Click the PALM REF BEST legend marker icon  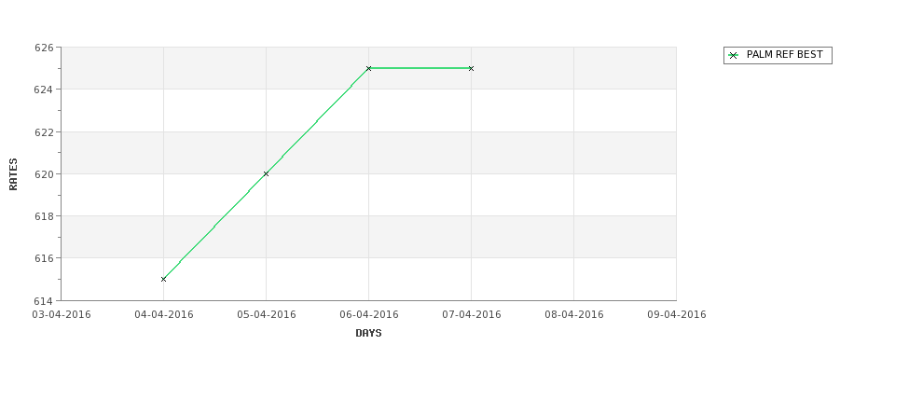click(734, 56)
